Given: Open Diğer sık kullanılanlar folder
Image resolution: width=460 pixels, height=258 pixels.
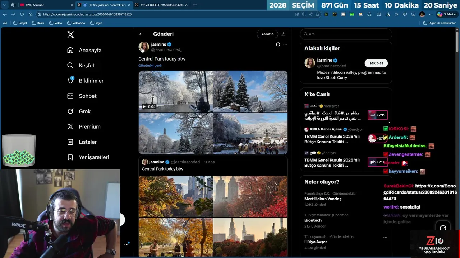Looking at the screenshot, I should [439, 23].
